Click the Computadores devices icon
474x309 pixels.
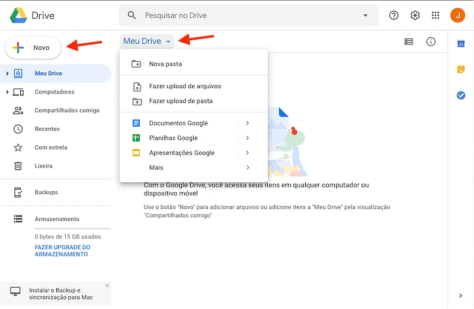pos(18,92)
